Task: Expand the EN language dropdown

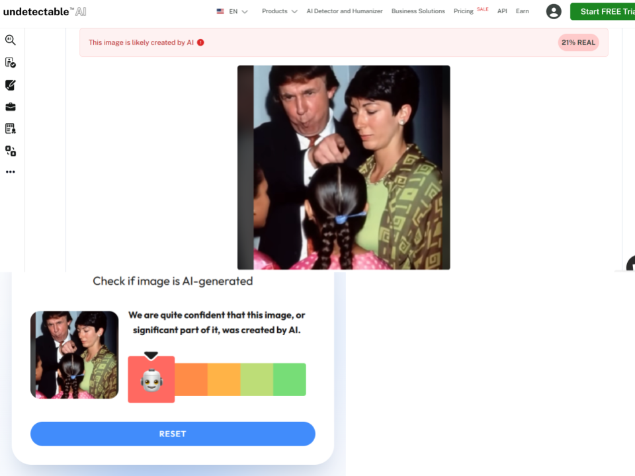Action: point(232,11)
